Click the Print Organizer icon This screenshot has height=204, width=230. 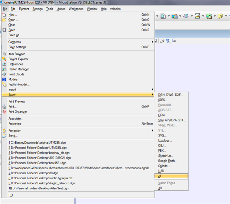[4, 112]
